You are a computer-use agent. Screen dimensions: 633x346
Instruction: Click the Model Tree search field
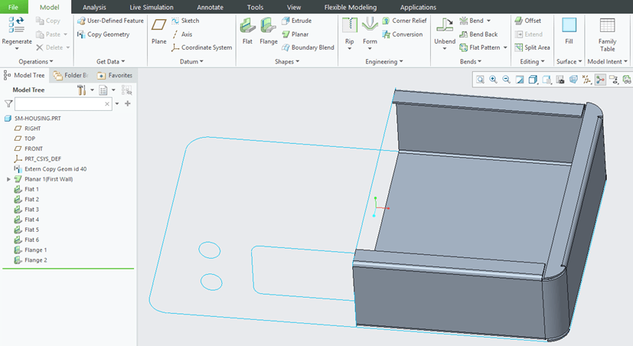[x=63, y=103]
